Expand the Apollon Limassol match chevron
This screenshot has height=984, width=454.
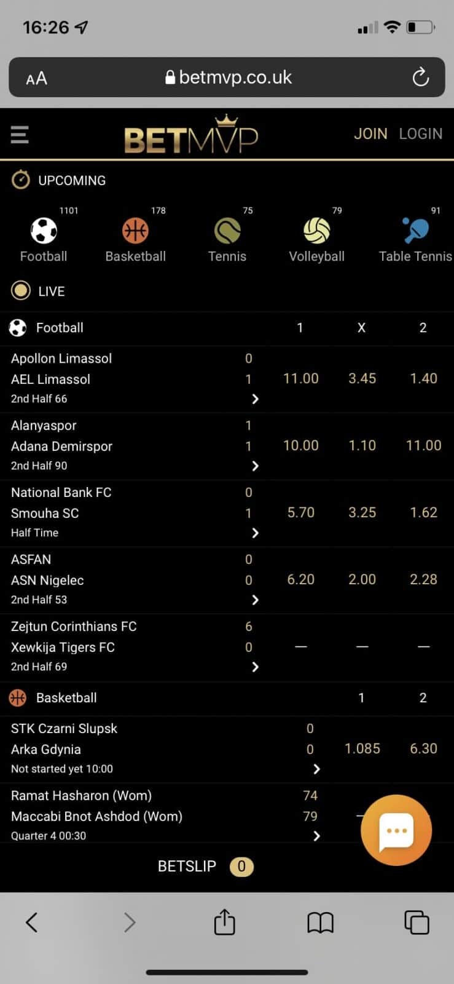255,399
